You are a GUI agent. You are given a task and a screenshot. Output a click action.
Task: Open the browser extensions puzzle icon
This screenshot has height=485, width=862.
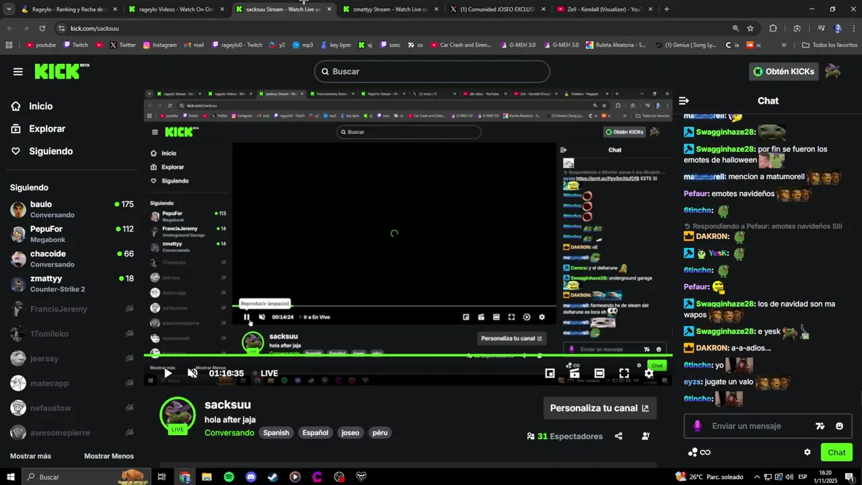click(773, 28)
